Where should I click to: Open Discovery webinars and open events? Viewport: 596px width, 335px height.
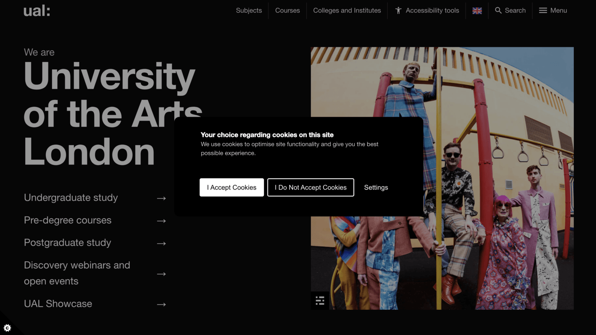pyautogui.click(x=77, y=273)
